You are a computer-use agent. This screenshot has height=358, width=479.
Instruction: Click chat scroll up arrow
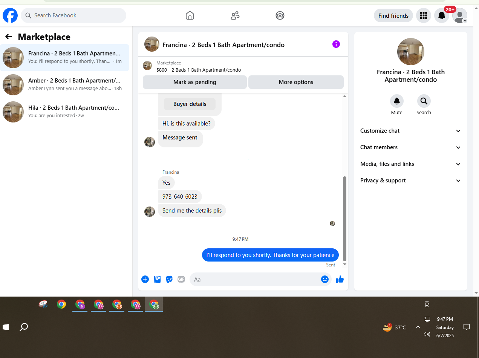coord(344,96)
